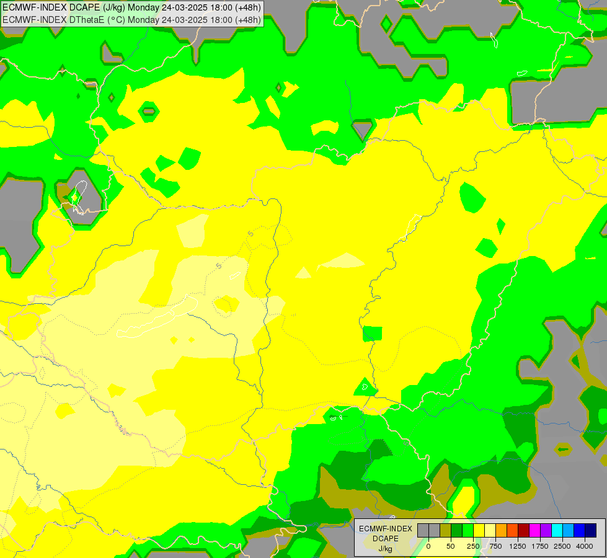Select the cyan legend swatch

pyautogui.click(x=557, y=530)
